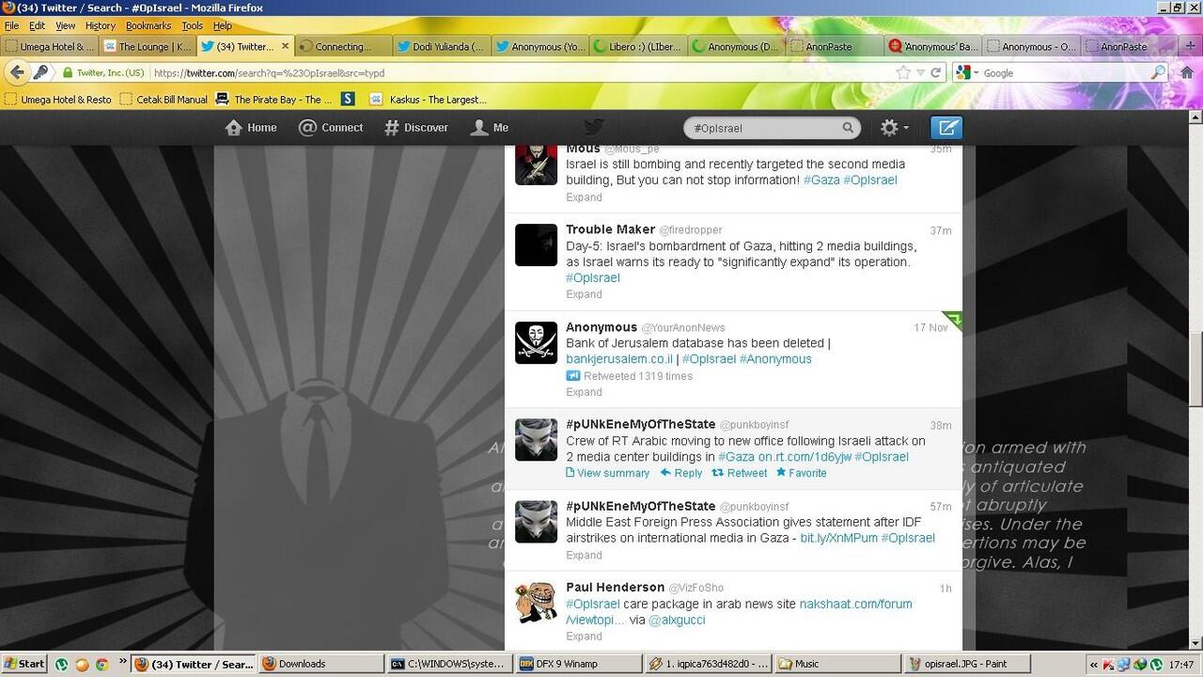The width and height of the screenshot is (1203, 677).
Task: Click the URL address bar
Action: (522, 72)
